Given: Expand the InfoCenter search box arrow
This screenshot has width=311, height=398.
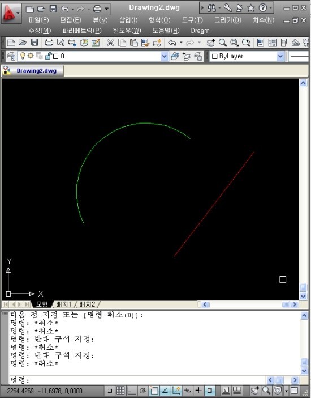Looking at the screenshot, I should coord(202,8).
